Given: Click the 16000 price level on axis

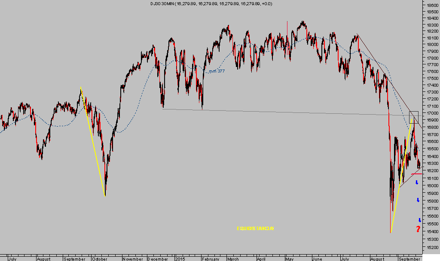Looking at the screenshot, I should (x=431, y=185).
